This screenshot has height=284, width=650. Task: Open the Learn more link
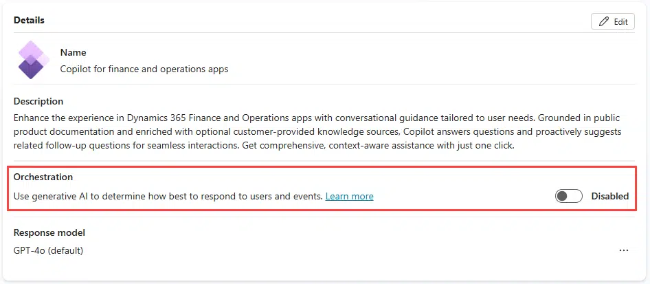pos(349,196)
